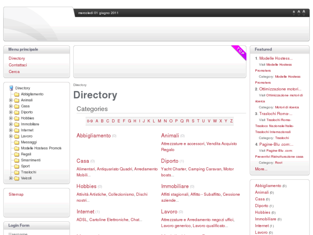Open the Diporto category heading
This screenshot has height=235, width=313.
click(170, 161)
